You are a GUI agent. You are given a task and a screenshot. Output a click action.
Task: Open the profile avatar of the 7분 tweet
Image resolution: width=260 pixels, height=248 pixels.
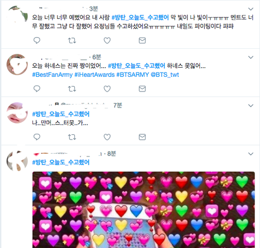click(17, 113)
